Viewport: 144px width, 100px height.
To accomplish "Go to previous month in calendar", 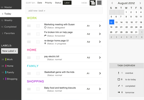I will coord(112,3).
